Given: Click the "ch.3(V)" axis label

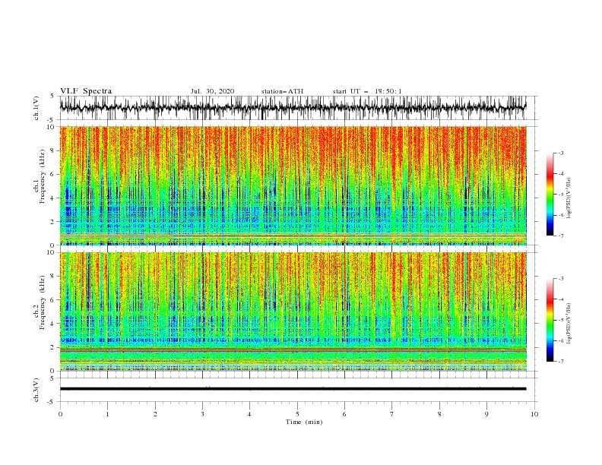Looking at the screenshot, I should [x=36, y=390].
